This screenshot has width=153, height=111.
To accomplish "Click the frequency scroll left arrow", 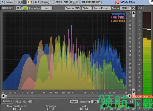I will [3, 96].
